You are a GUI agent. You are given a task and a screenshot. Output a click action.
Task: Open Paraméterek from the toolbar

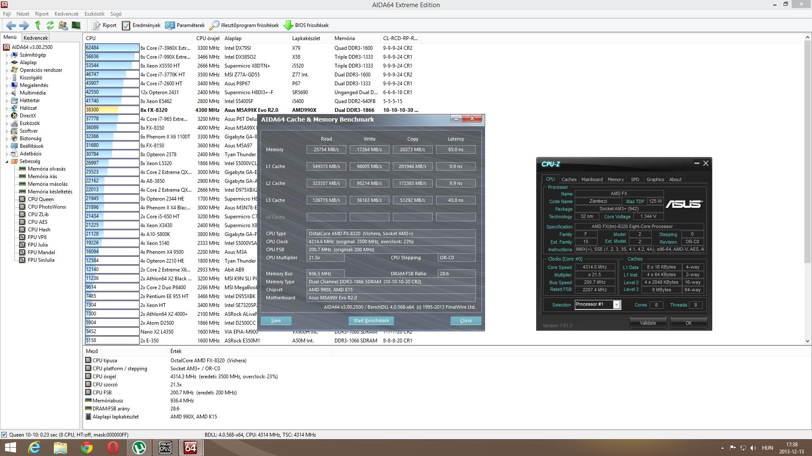pyautogui.click(x=185, y=25)
